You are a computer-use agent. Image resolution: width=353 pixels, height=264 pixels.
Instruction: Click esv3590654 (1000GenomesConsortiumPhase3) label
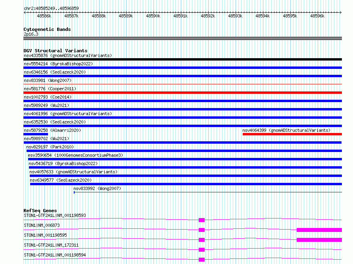[x=75, y=155]
